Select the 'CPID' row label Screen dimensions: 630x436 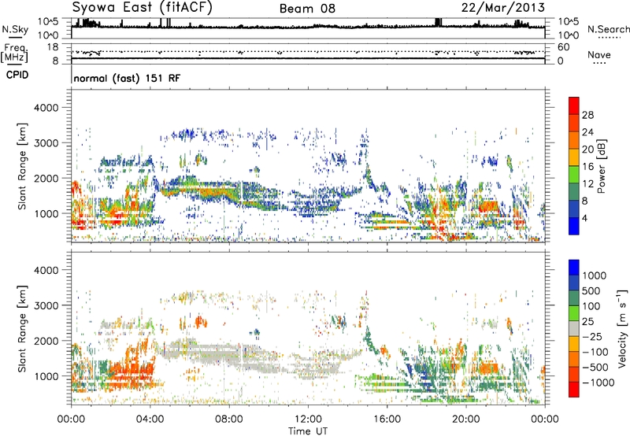click(x=17, y=75)
